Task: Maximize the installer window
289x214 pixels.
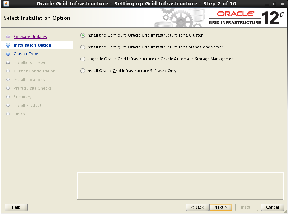Action: pos(275,4)
